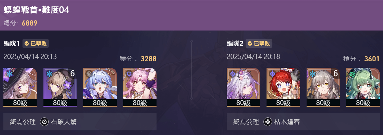
Task: Click the 石破天驚 axiom label
Action: point(63,122)
